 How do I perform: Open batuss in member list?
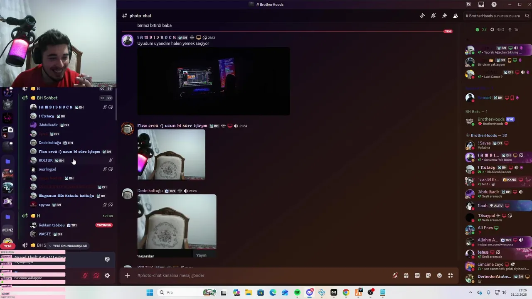pos(498,254)
